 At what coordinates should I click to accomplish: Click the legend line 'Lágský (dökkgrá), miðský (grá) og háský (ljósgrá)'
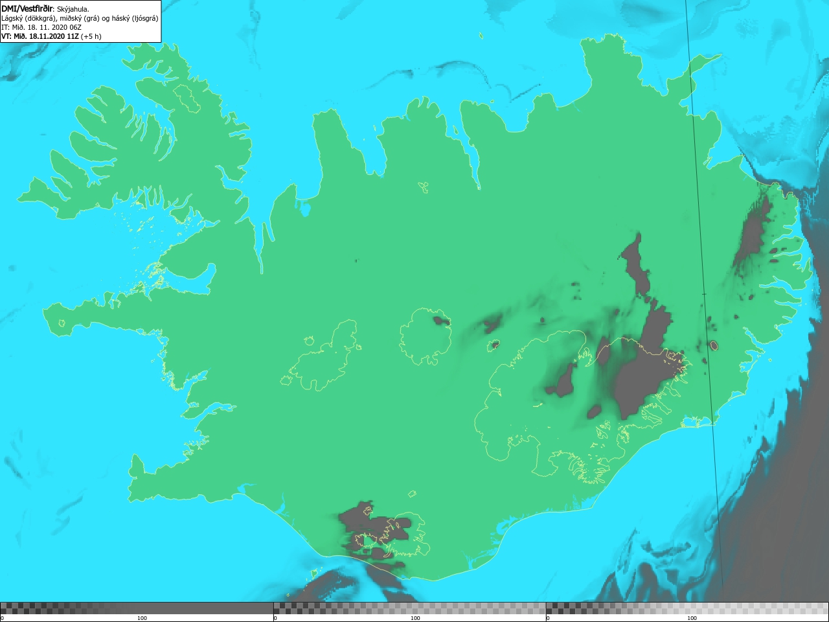pyautogui.click(x=80, y=18)
